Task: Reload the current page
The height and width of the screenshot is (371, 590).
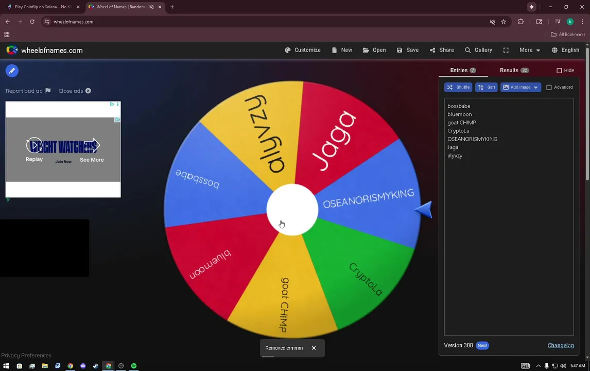Action: tap(32, 22)
